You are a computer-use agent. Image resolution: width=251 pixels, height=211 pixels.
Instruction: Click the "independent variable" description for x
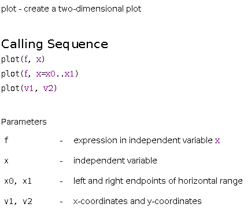pos(115,161)
